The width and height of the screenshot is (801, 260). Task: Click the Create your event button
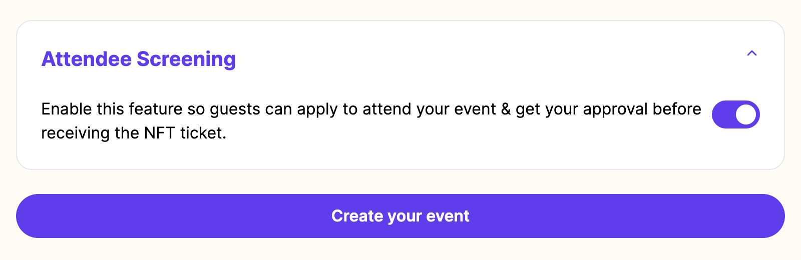coord(400,216)
